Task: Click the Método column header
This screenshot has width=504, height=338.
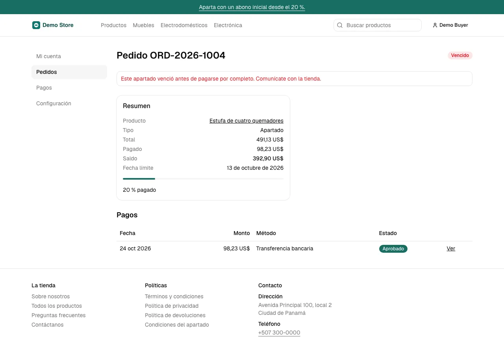Action: coord(266,233)
